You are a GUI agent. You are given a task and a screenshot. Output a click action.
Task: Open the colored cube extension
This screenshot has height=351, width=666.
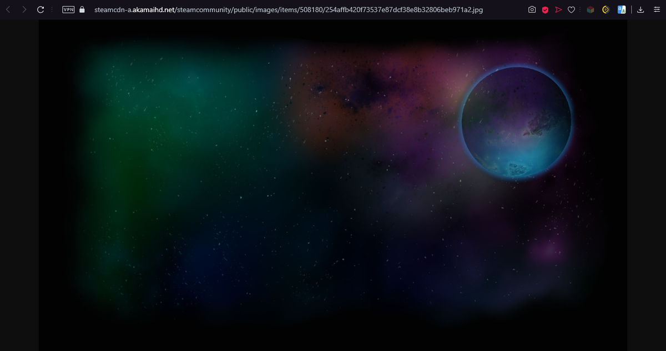591,9
